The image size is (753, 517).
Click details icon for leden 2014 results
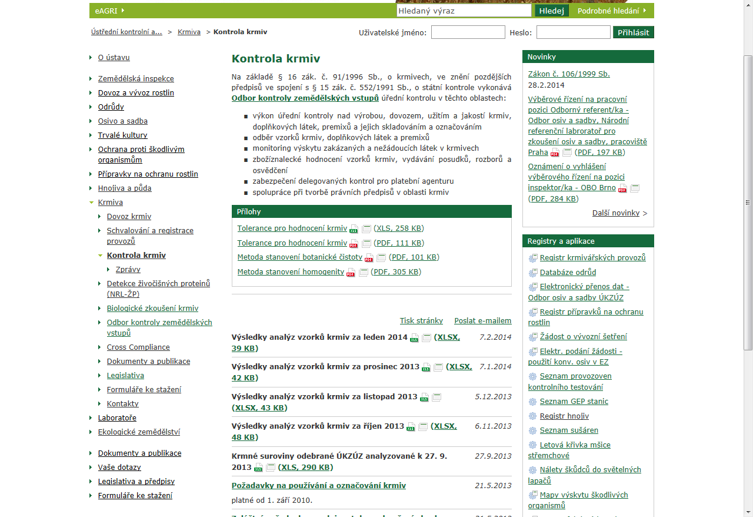(x=427, y=337)
